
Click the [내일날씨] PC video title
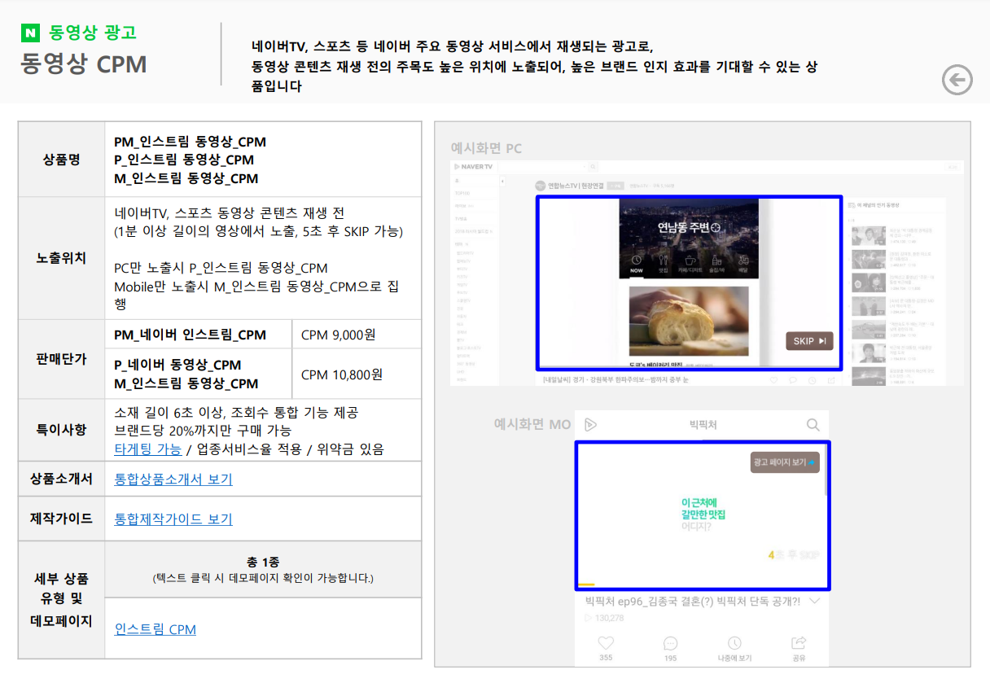pyautogui.click(x=615, y=379)
